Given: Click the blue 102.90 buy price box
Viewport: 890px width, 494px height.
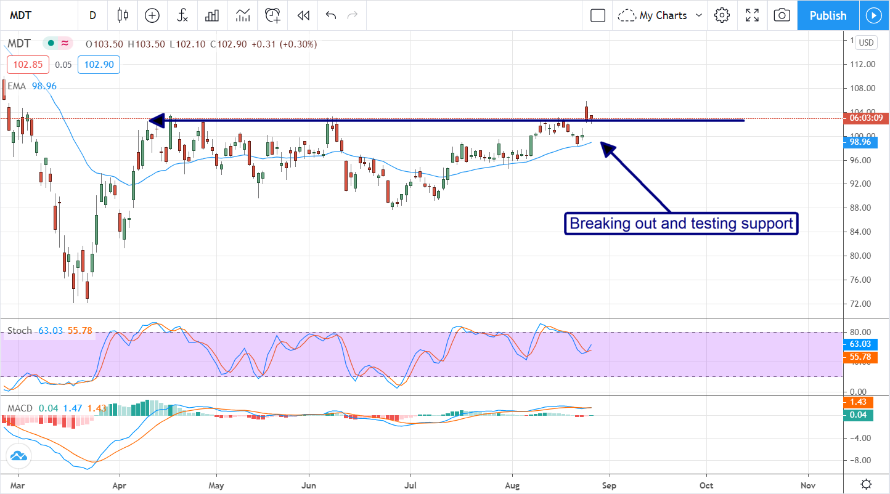Looking at the screenshot, I should click(99, 64).
